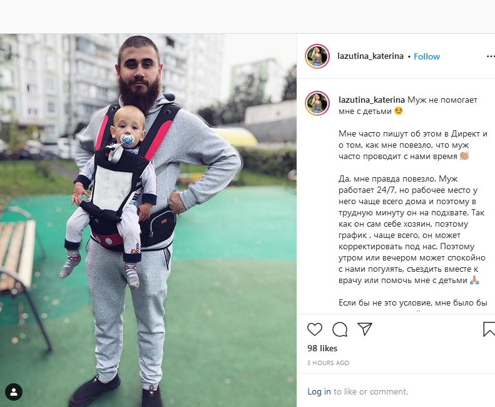
Task: Share post with paper plane icon
Action: (365, 329)
